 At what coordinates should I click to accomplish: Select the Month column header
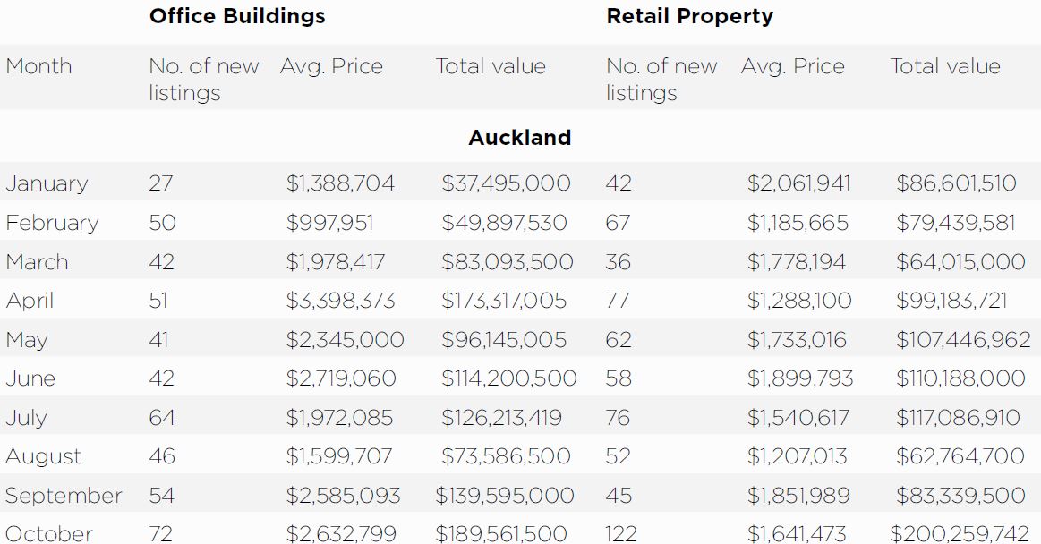pyautogui.click(x=38, y=66)
